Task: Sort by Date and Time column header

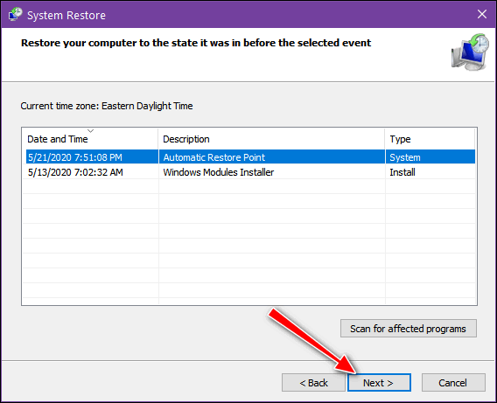Action: (90, 139)
